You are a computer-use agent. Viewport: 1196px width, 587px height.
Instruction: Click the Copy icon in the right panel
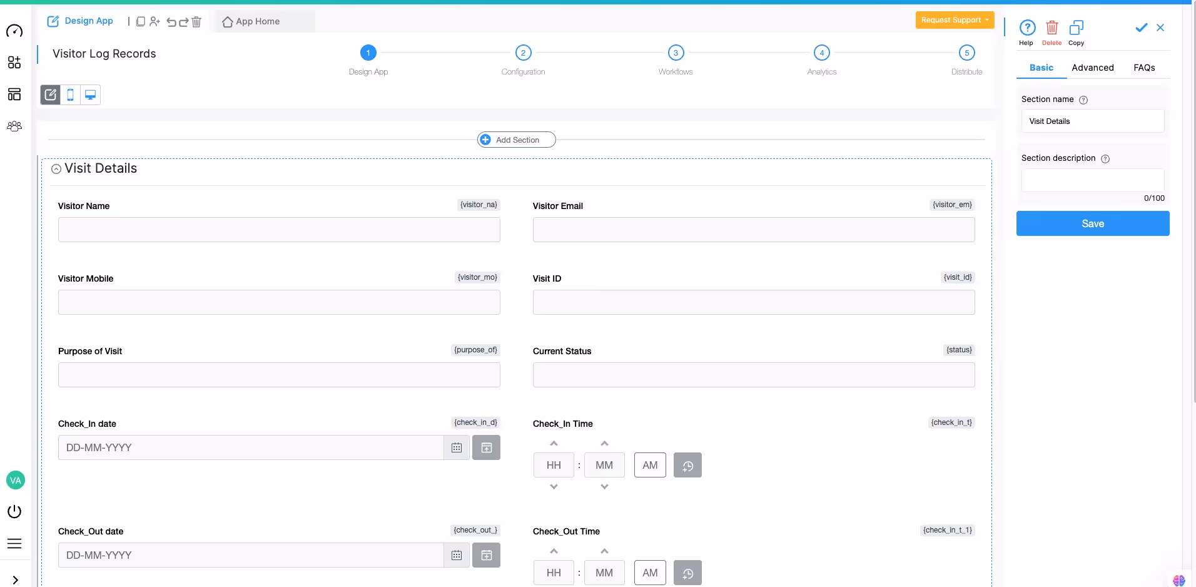coord(1077,28)
